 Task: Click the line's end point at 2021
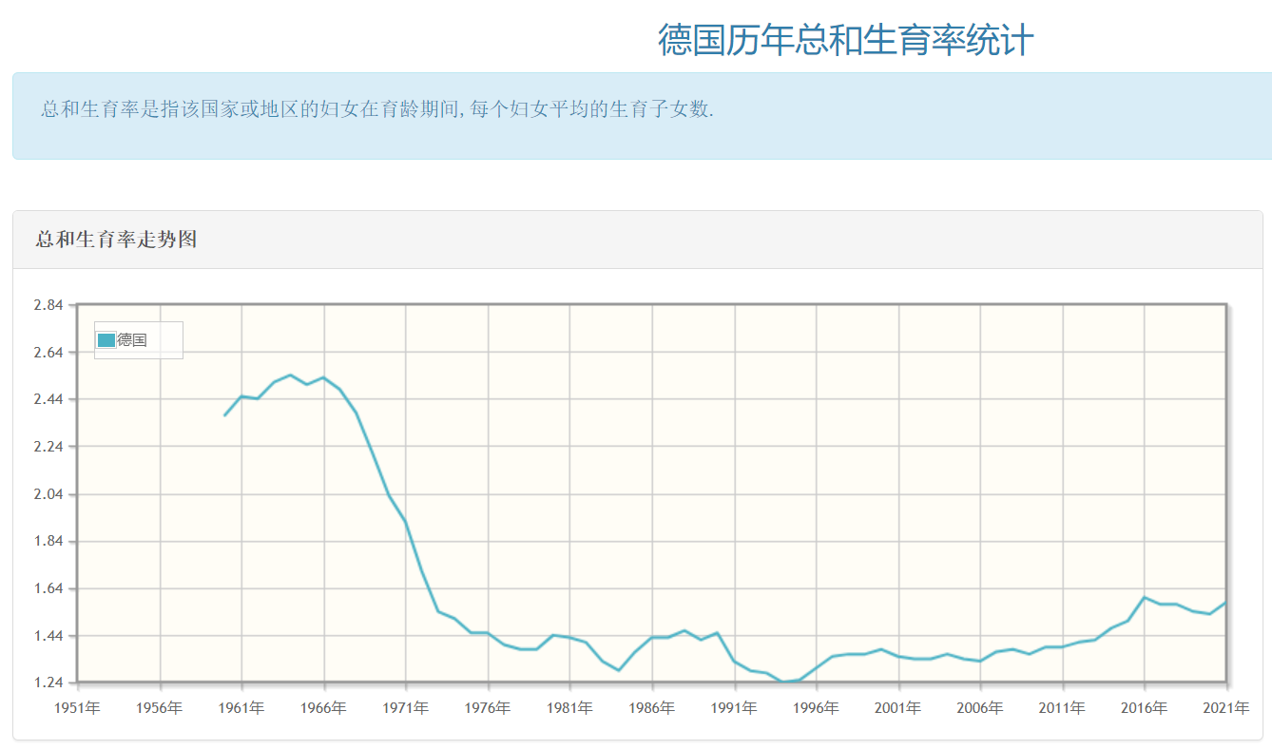(x=1226, y=602)
